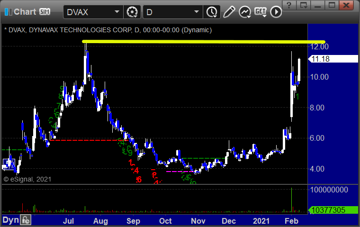Select the pencil drawing tool
Image resolution: width=360 pixels, height=227 pixels.
click(229, 12)
